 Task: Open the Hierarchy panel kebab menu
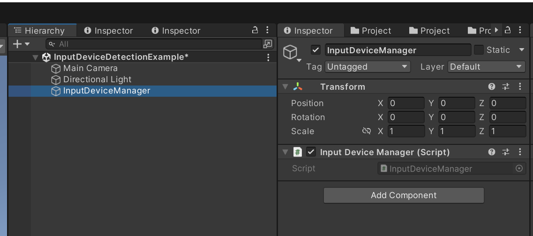[268, 30]
